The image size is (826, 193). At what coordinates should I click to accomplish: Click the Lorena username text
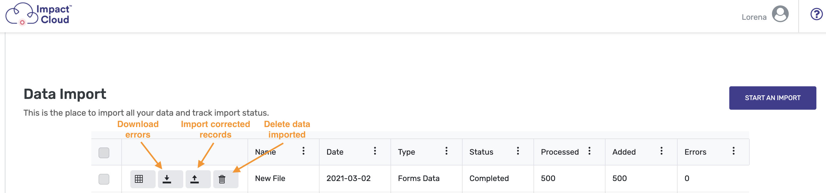click(x=754, y=17)
